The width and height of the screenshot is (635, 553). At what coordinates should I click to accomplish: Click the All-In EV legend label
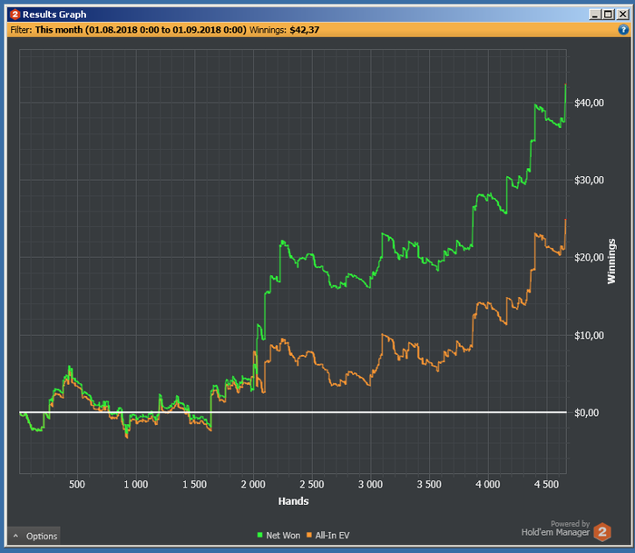pyautogui.click(x=332, y=535)
